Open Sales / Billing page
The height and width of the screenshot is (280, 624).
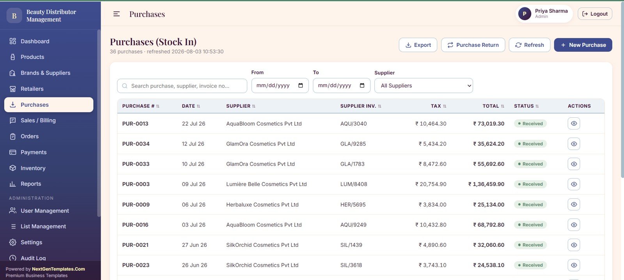click(x=49, y=121)
